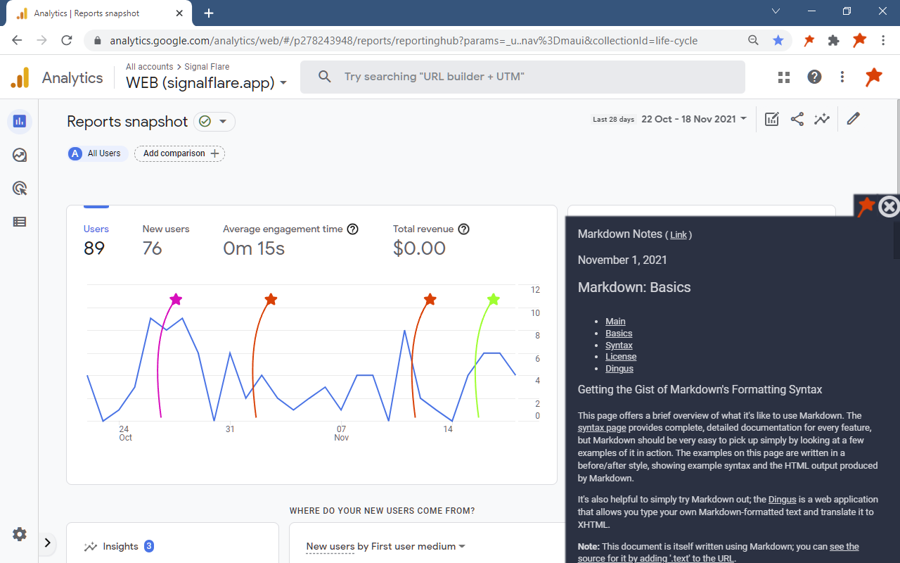
Task: Close the Markdown Notes overlay panel
Action: point(889,206)
